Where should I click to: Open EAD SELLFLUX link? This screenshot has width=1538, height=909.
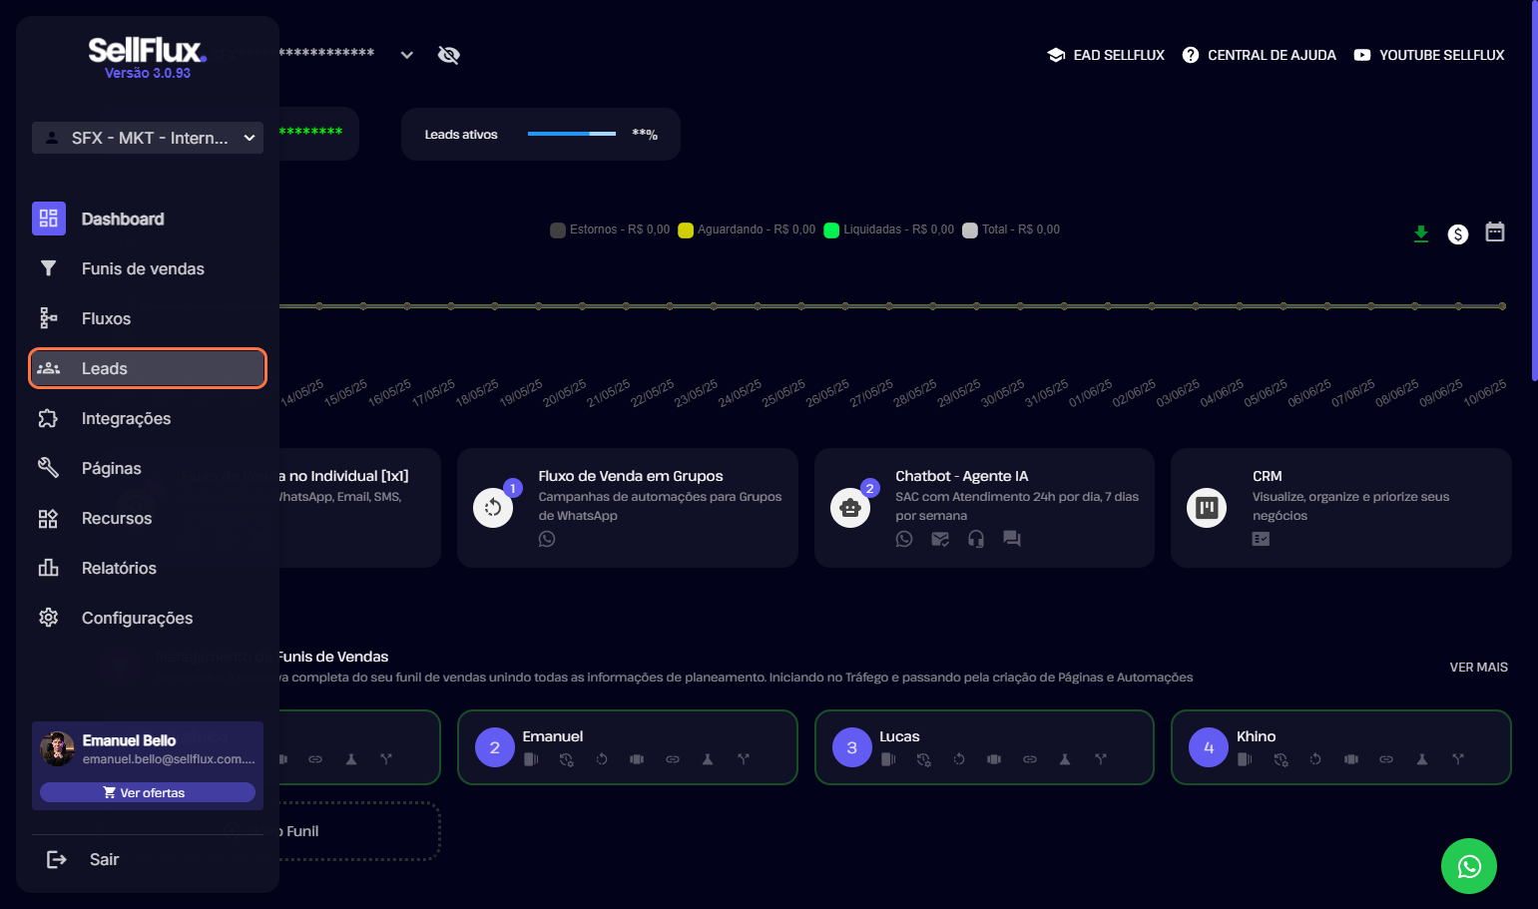1106,55
